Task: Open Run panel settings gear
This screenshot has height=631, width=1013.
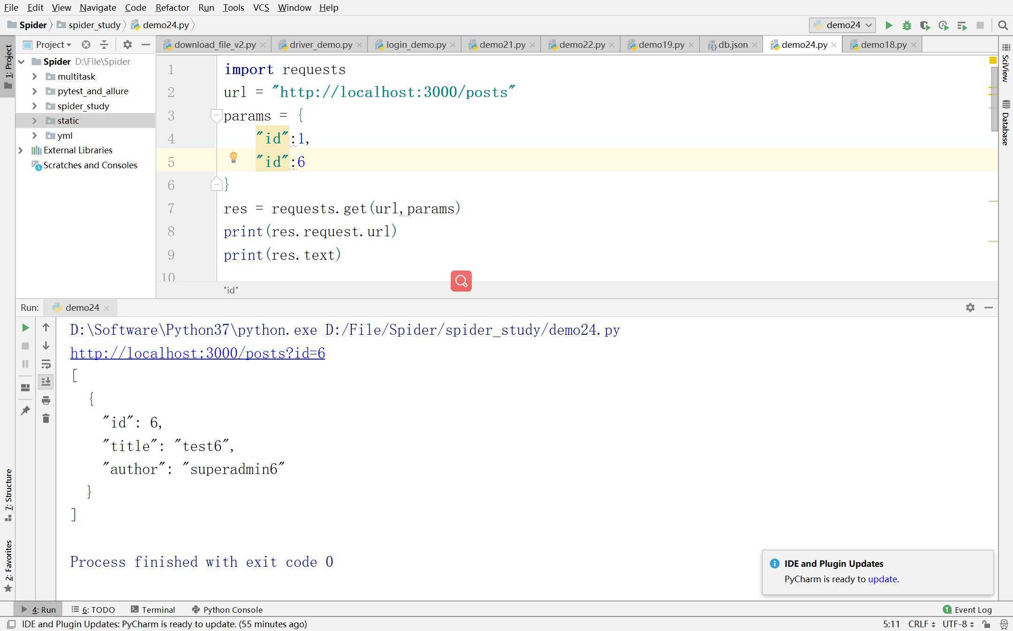Action: pos(970,308)
